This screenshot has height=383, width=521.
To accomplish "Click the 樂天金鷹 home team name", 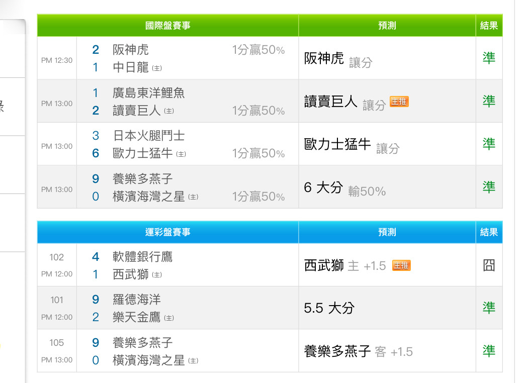I will [x=137, y=318].
